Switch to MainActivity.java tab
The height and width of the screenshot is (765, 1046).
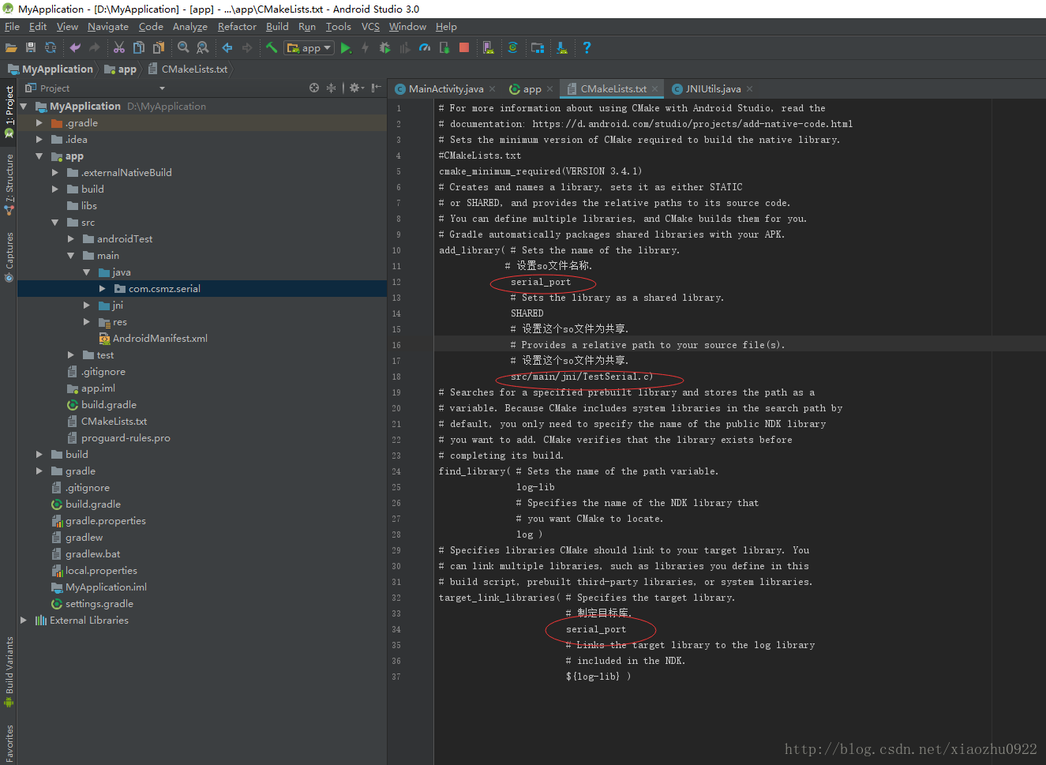click(446, 88)
